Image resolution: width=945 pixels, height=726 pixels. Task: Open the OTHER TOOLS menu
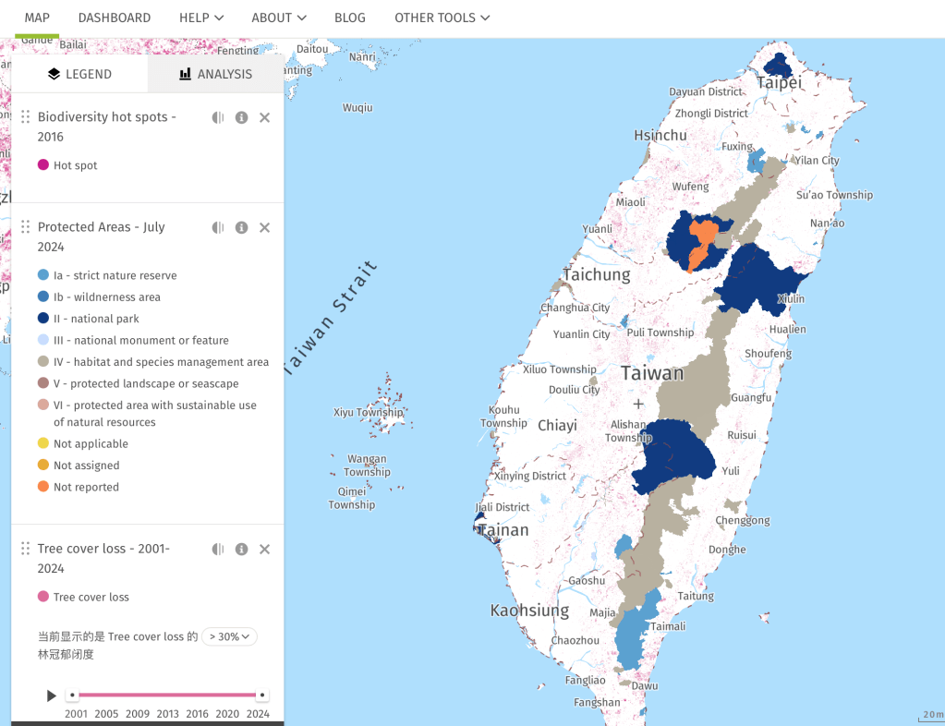click(442, 18)
